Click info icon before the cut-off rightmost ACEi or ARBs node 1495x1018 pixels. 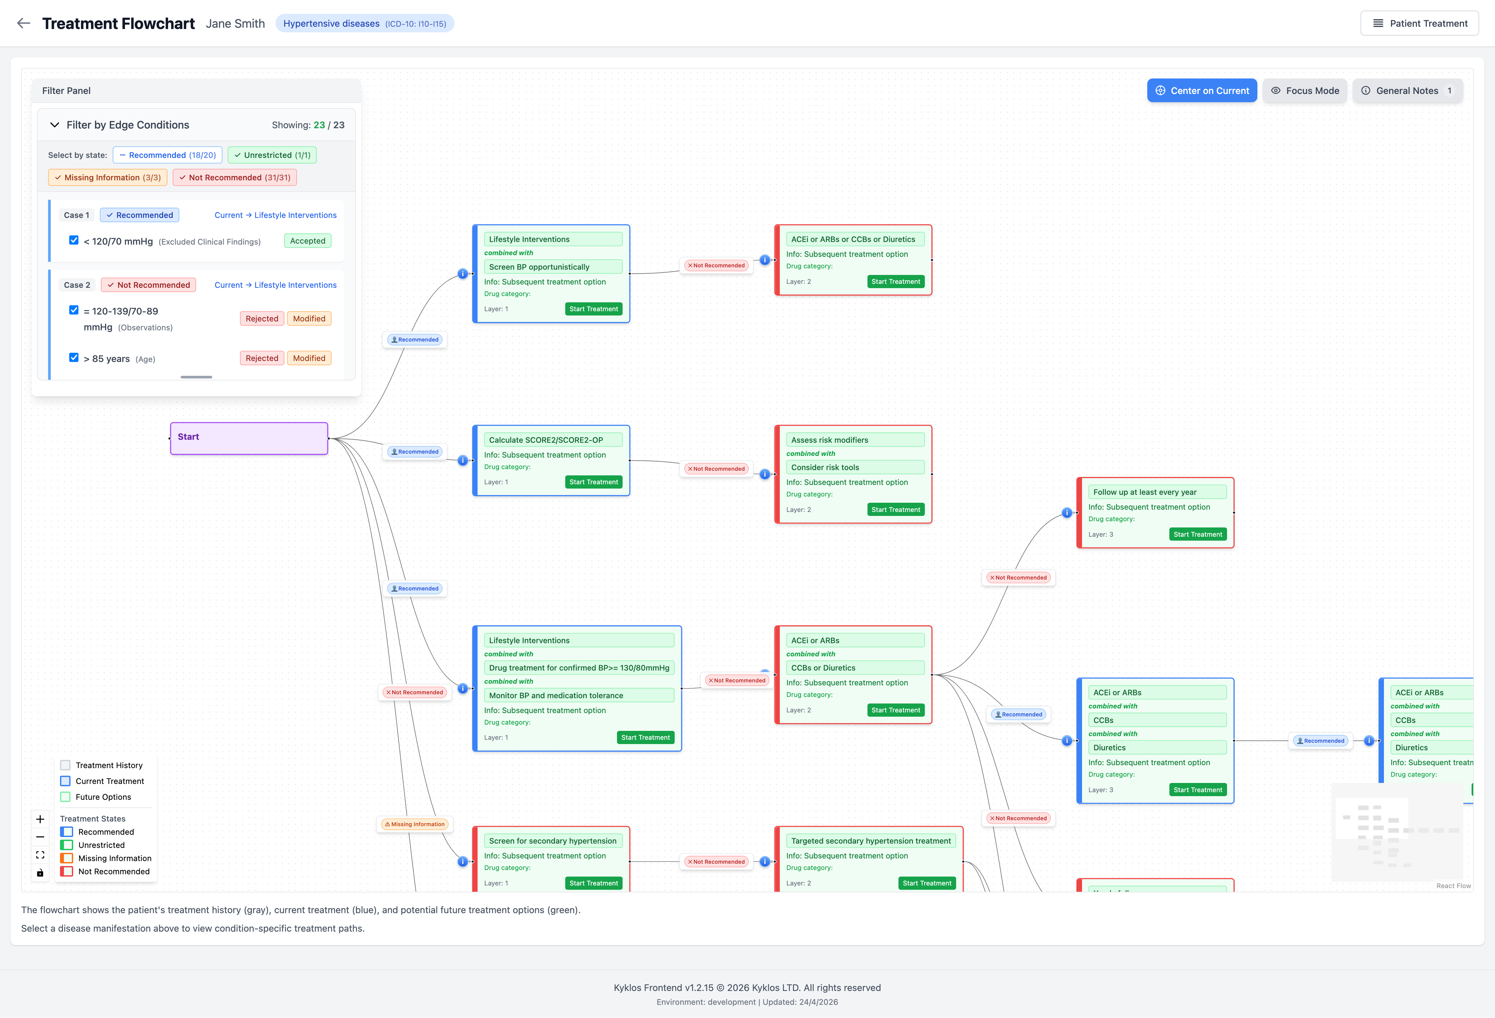click(1369, 741)
